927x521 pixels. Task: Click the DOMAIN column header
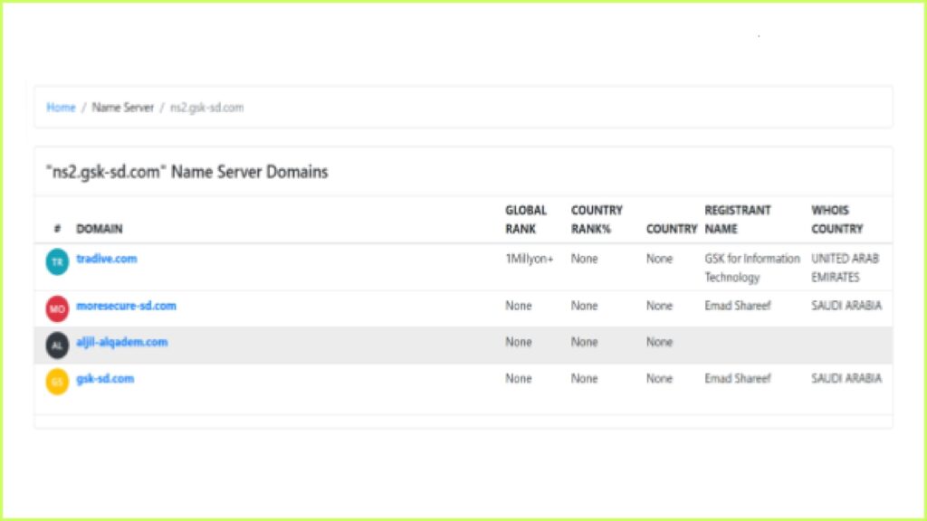(x=100, y=229)
